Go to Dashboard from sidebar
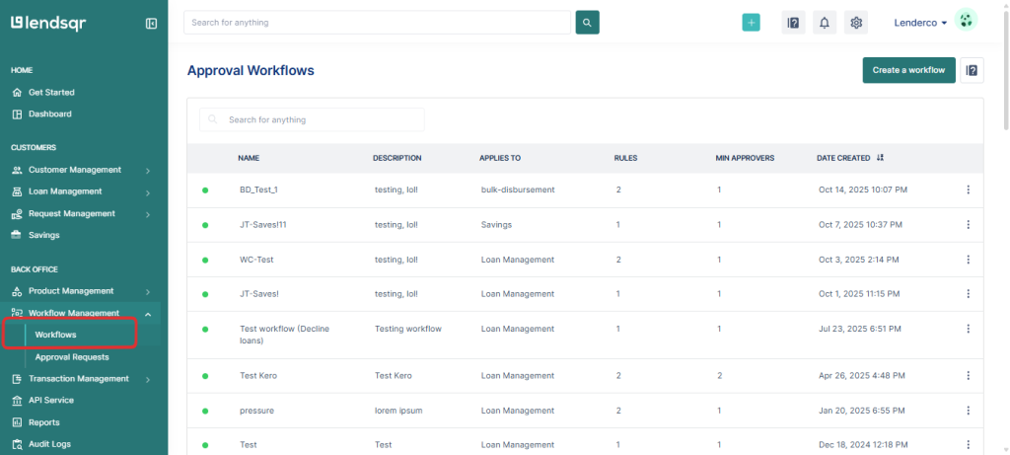 tap(49, 114)
